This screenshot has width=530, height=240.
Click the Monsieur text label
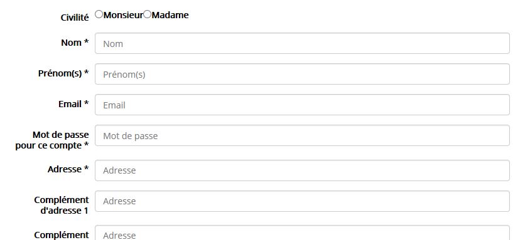[x=123, y=15]
